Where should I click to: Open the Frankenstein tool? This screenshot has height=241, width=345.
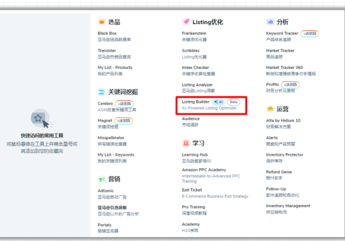pos(194,33)
